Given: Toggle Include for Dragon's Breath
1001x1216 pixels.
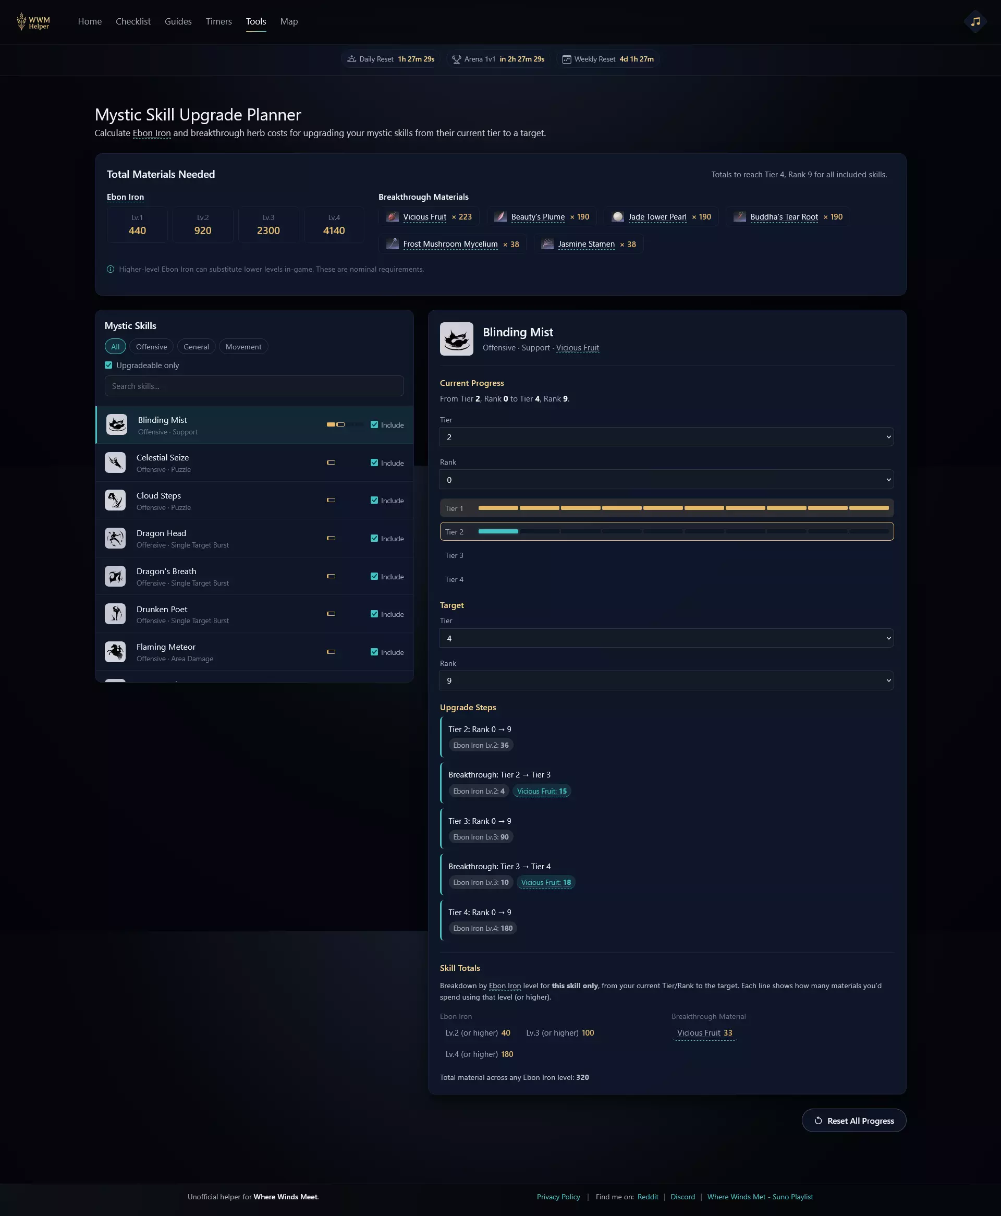Looking at the screenshot, I should [374, 576].
